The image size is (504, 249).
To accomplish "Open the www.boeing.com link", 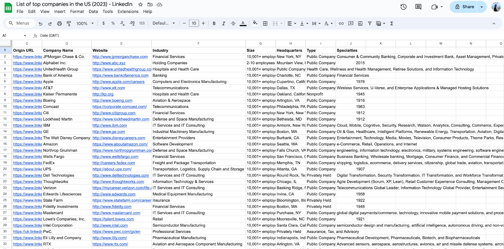I will [112, 100].
